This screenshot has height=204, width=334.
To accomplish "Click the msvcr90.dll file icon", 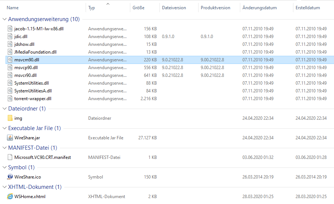I will (x=10, y=75).
